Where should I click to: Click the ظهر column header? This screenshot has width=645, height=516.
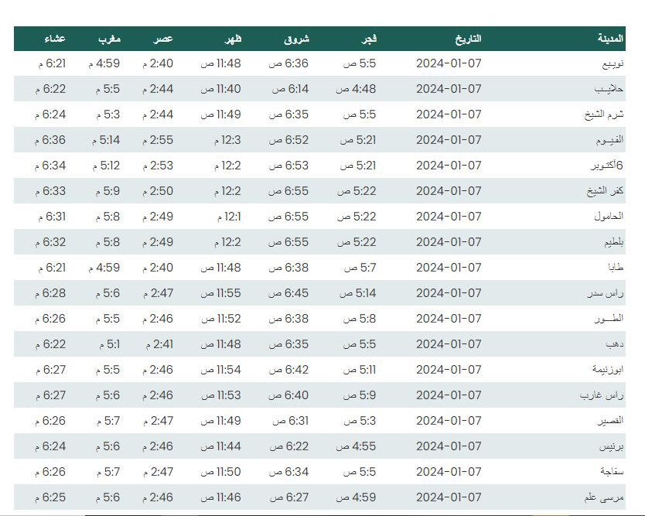(x=233, y=39)
